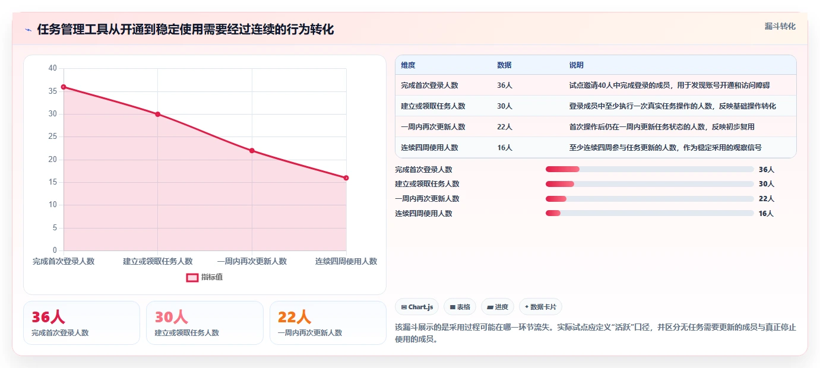This screenshot has height=368, width=820.
Task: Click the footer paragraph starting 该漏斗展示的是
Action: pyautogui.click(x=596, y=334)
